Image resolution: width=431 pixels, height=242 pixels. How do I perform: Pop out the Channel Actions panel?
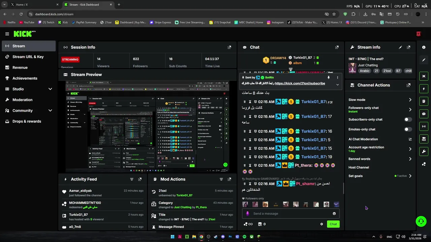tap(408, 85)
